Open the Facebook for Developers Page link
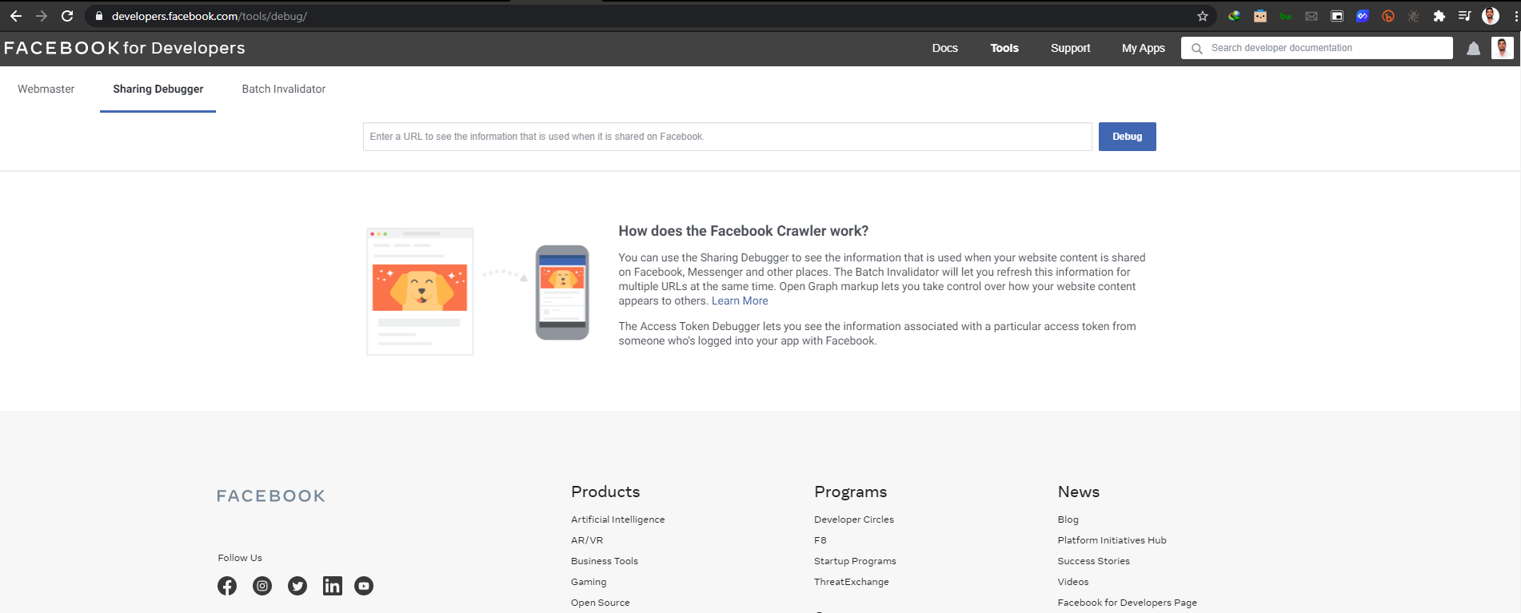The image size is (1521, 613). [1127, 603]
